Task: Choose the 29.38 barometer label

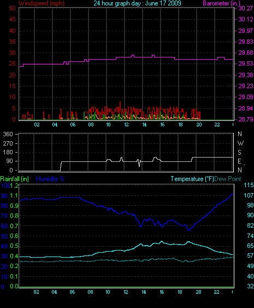Action: pyautogui.click(x=246, y=75)
